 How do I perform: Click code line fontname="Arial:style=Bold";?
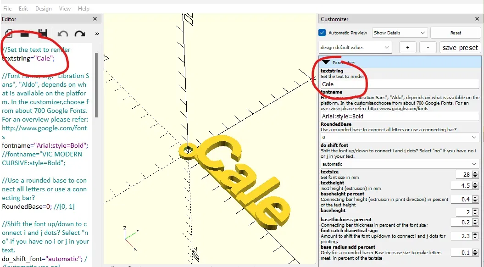click(x=45, y=145)
